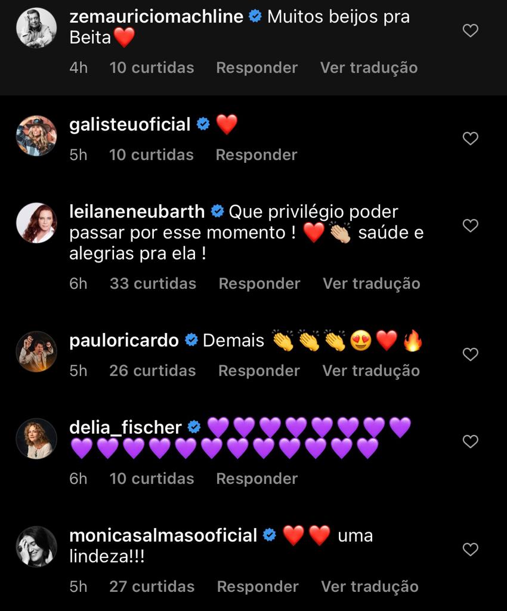Click Responder under leilaneneubarth's comment
507x611 pixels.
259,283
